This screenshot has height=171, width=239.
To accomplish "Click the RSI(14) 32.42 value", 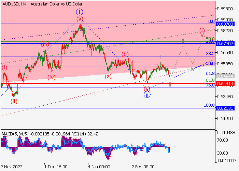I will pos(85,134).
